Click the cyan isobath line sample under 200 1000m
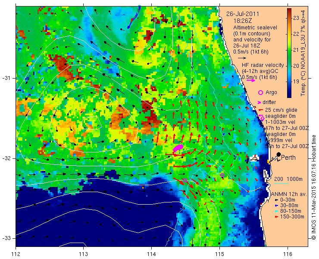This screenshot has height=259, width=319. pyautogui.click(x=281, y=184)
